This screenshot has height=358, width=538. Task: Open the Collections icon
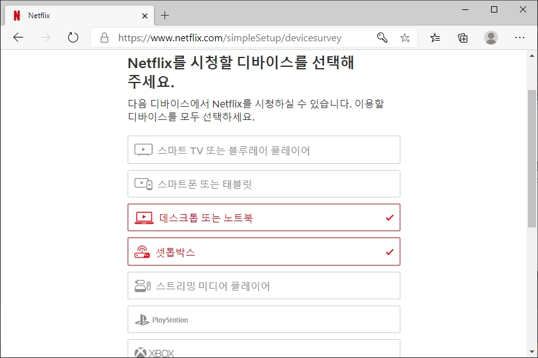tap(462, 37)
